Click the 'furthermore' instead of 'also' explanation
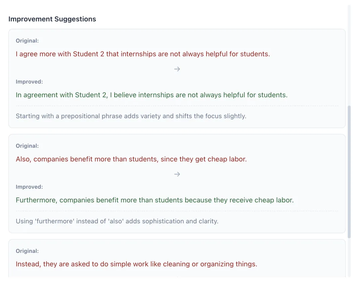Image resolution: width=359 pixels, height=290 pixels. 117,221
